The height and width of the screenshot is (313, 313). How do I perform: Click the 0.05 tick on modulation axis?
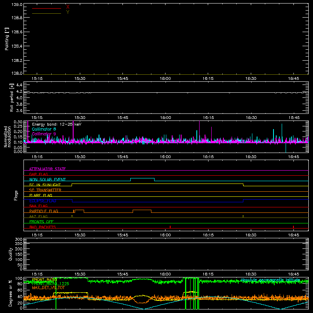tap(18, 148)
